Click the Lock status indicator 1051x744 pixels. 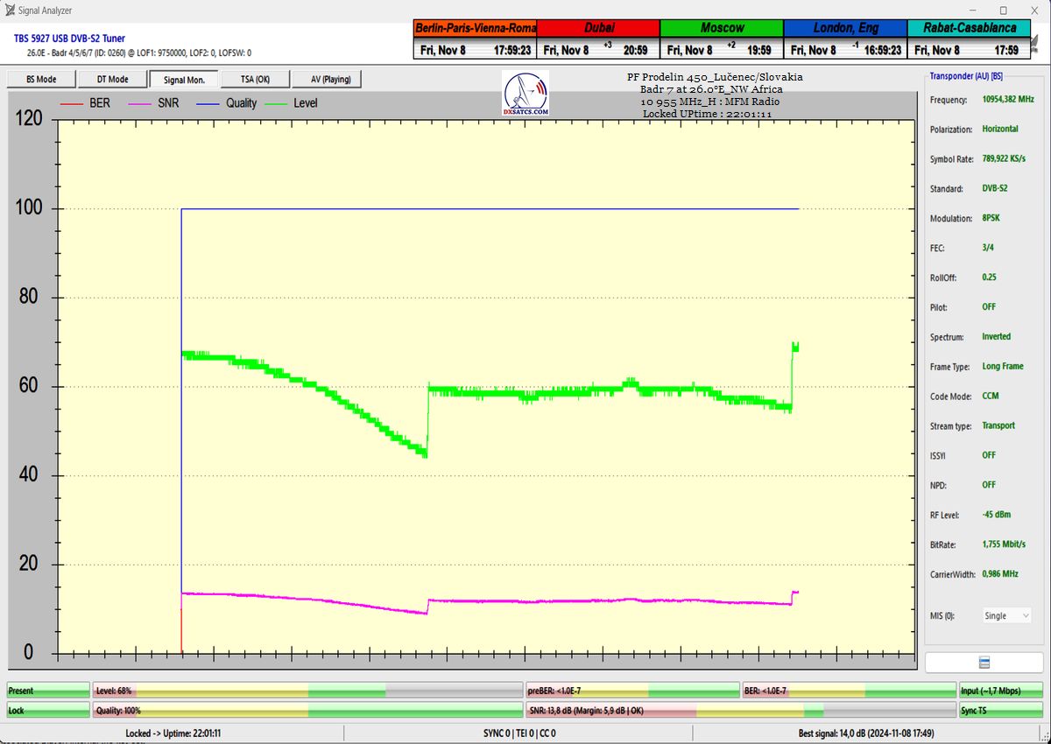48,711
